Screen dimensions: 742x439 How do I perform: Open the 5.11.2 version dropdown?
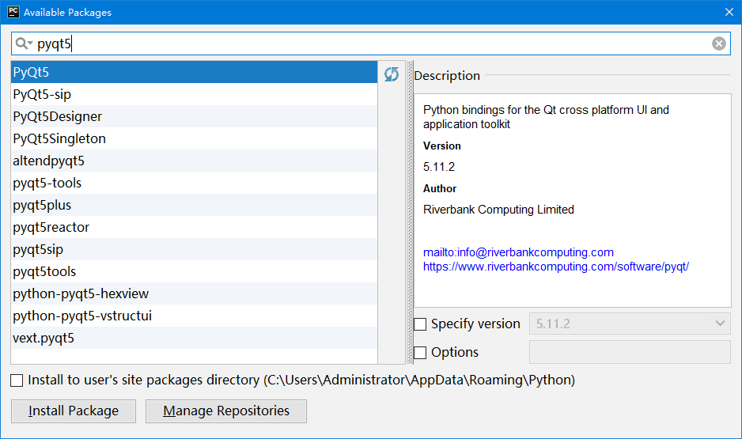click(630, 324)
